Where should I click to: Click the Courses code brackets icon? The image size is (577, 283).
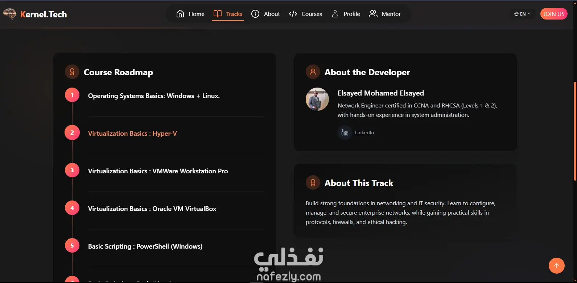(x=293, y=14)
